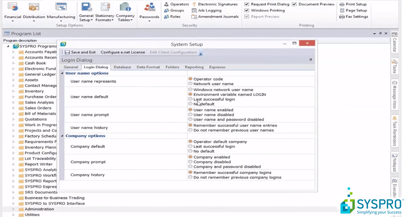
Task: Open the Calendar side panel
Action: coord(395,42)
